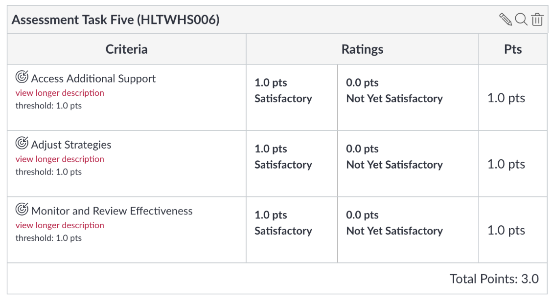
Task: Open the find rubric magnifier icon
Action: click(521, 20)
